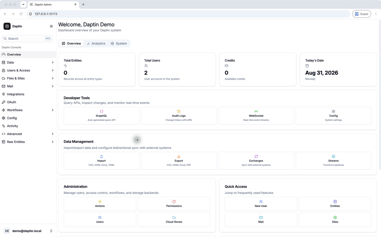Image resolution: width=381 pixels, height=238 pixels.
Task: Click the Export download icon
Action: pyautogui.click(x=179, y=156)
